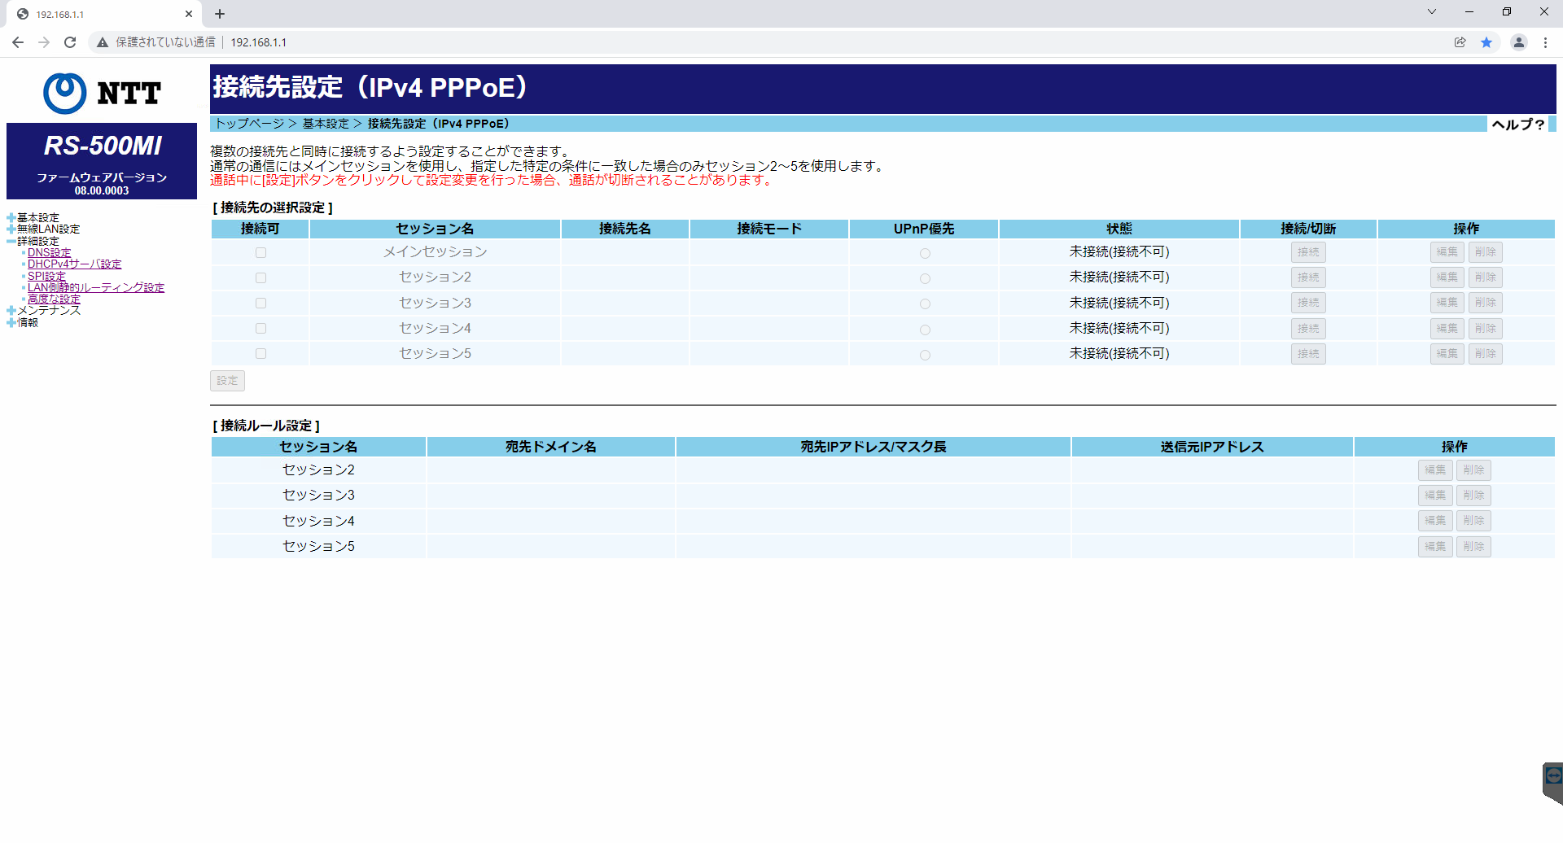Click the share page icon in address bar
1563x843 pixels.
pos(1460,42)
